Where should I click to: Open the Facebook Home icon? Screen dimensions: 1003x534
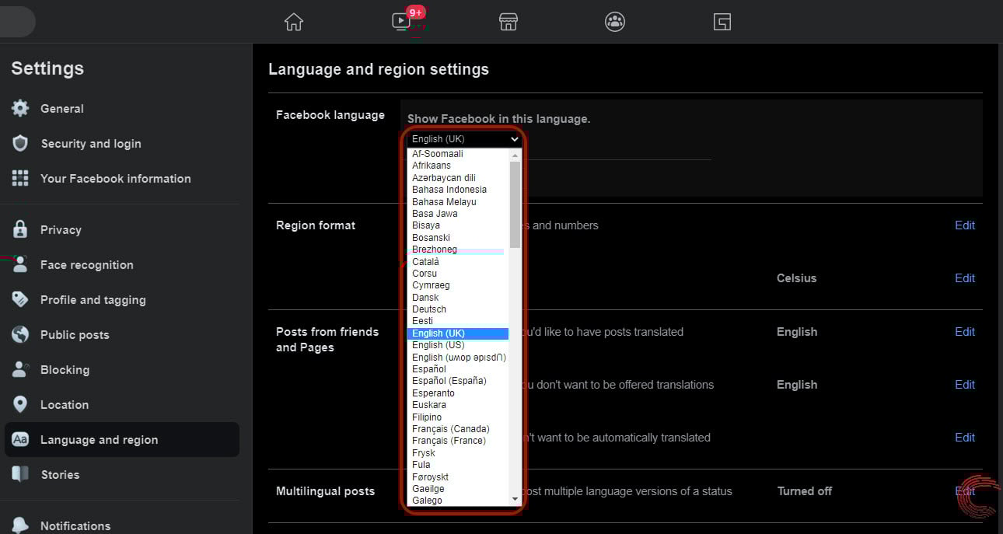(x=293, y=22)
